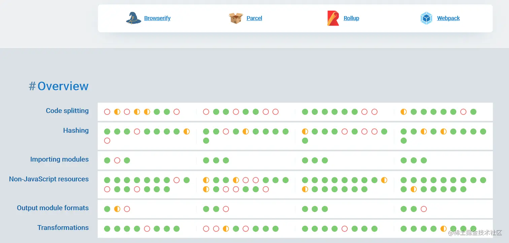Click the blue Webpack cube logo

tap(426, 18)
